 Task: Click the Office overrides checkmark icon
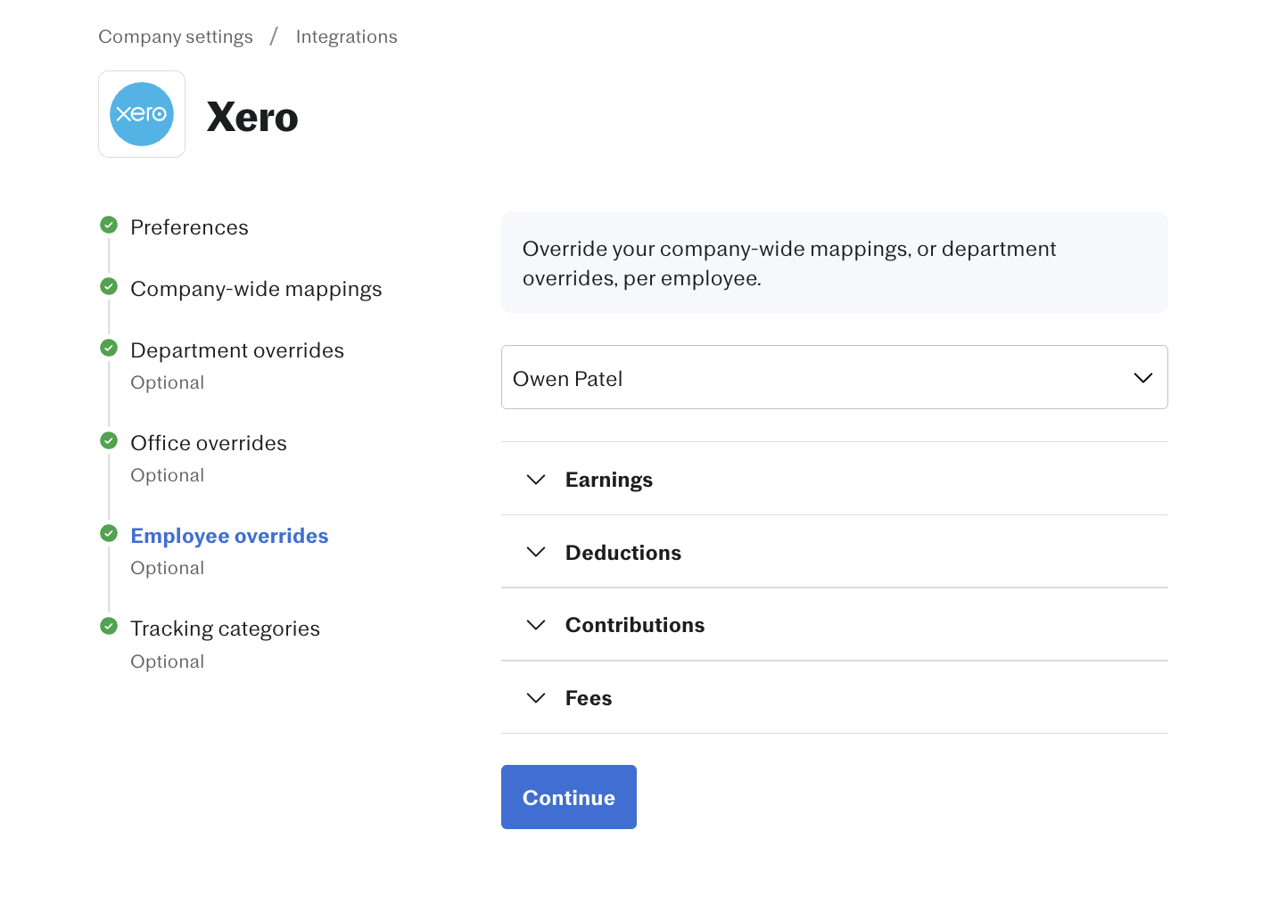(109, 440)
